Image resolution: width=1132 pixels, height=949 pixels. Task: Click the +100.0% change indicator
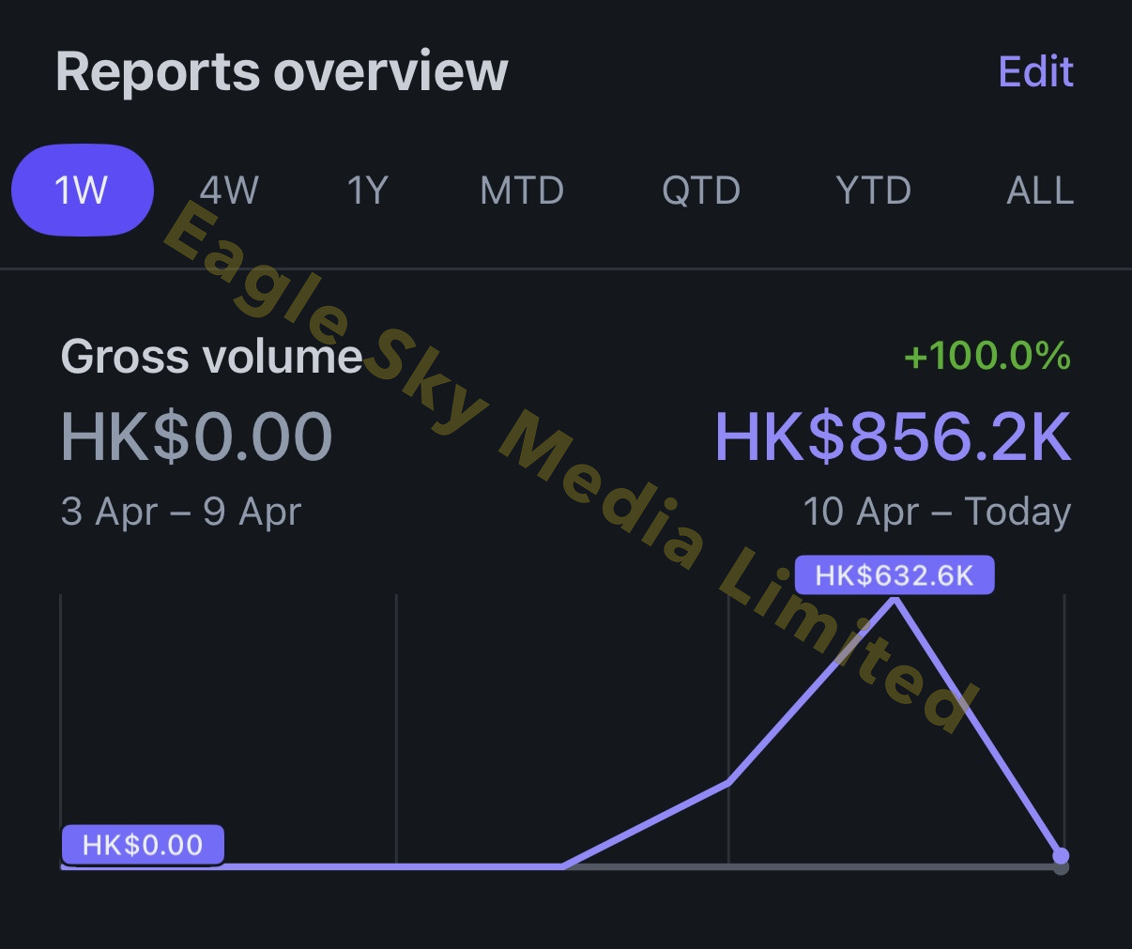[987, 356]
